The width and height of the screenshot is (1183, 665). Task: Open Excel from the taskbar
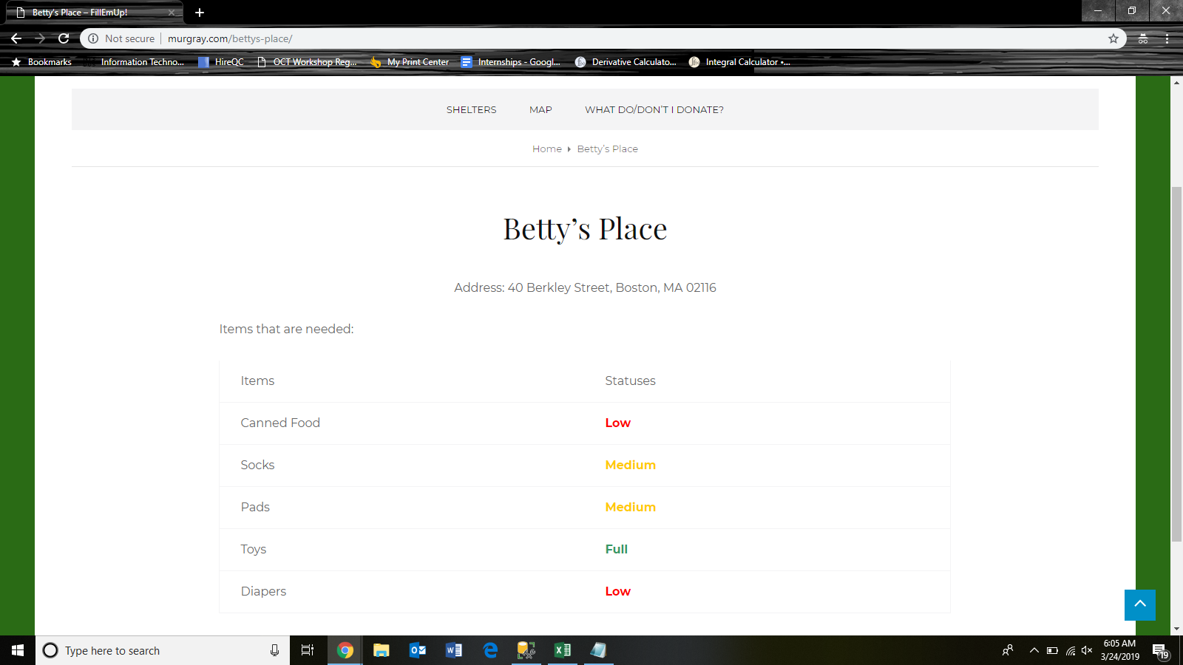(x=562, y=650)
